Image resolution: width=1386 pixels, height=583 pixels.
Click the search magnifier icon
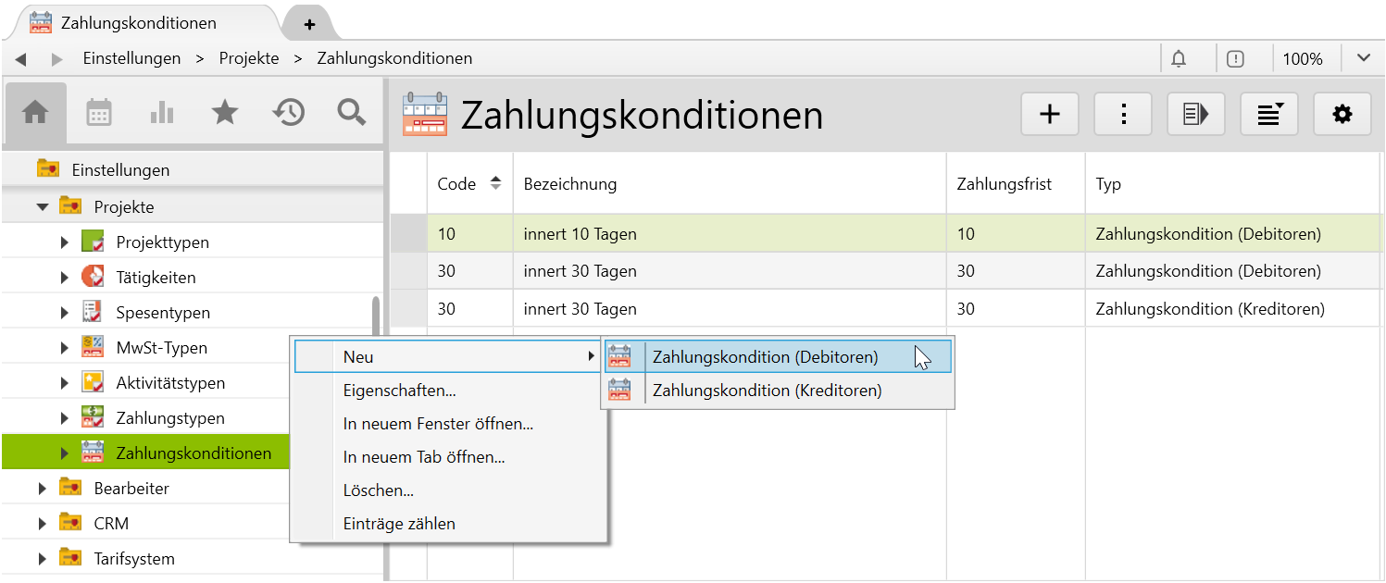[x=352, y=113]
